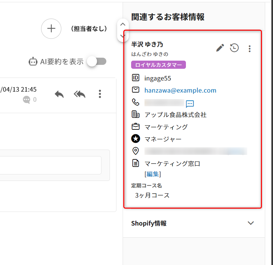The width and height of the screenshot is (273, 265).
Task: Click the SMS chat icon beside phone number
Action: pyautogui.click(x=190, y=104)
